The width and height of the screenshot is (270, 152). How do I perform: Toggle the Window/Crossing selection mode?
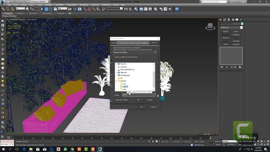pos(41,9)
